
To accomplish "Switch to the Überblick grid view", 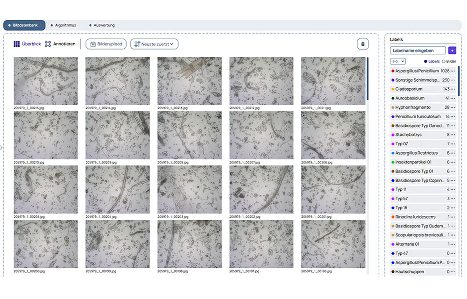I will pos(27,44).
